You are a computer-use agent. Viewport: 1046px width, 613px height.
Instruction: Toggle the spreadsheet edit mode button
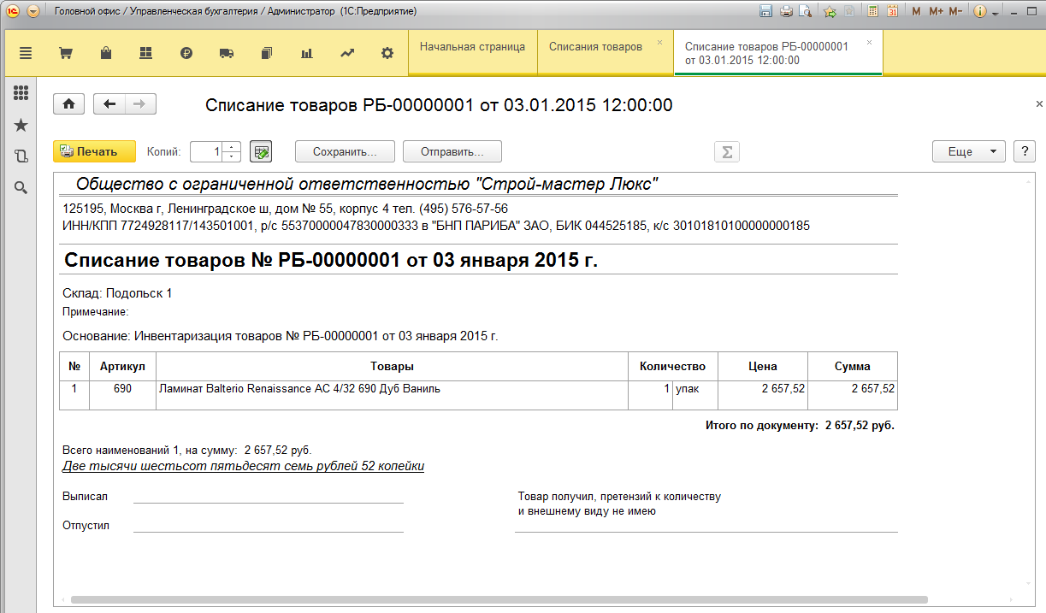tap(261, 151)
